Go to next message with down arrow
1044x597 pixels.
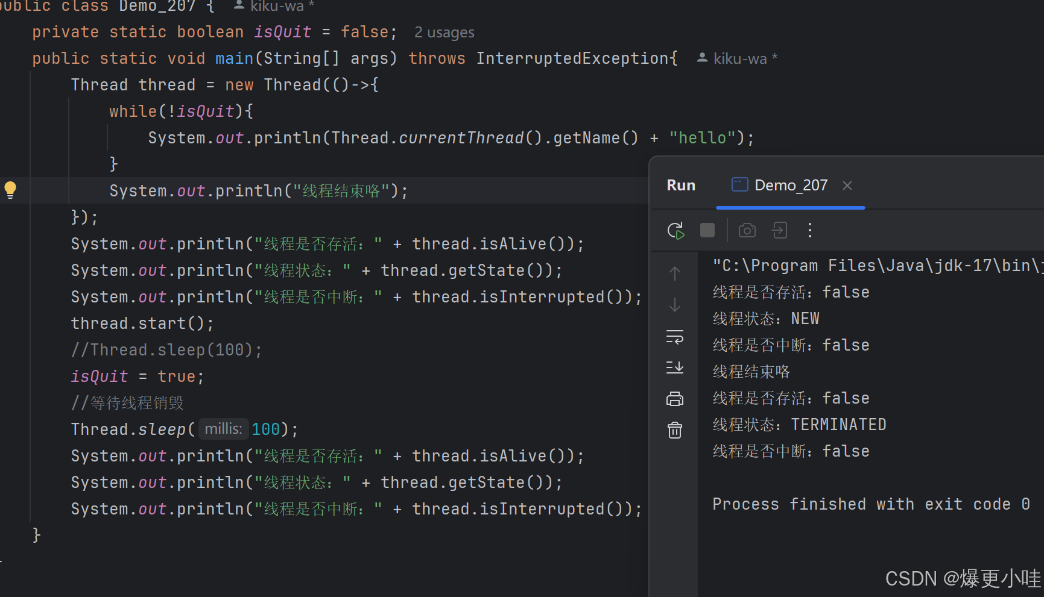(675, 305)
